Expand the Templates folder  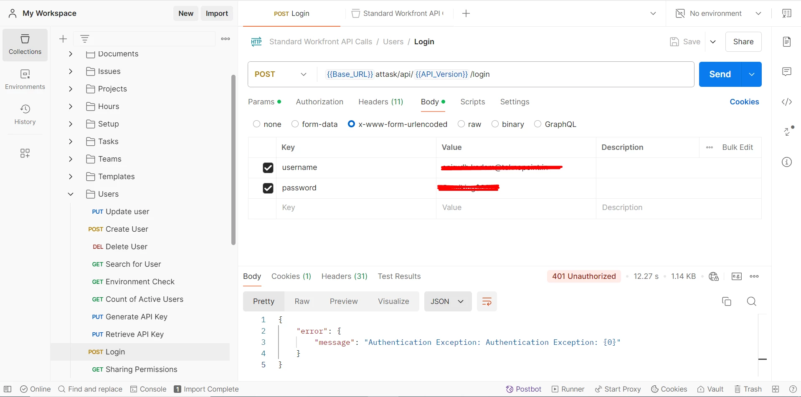click(x=71, y=177)
